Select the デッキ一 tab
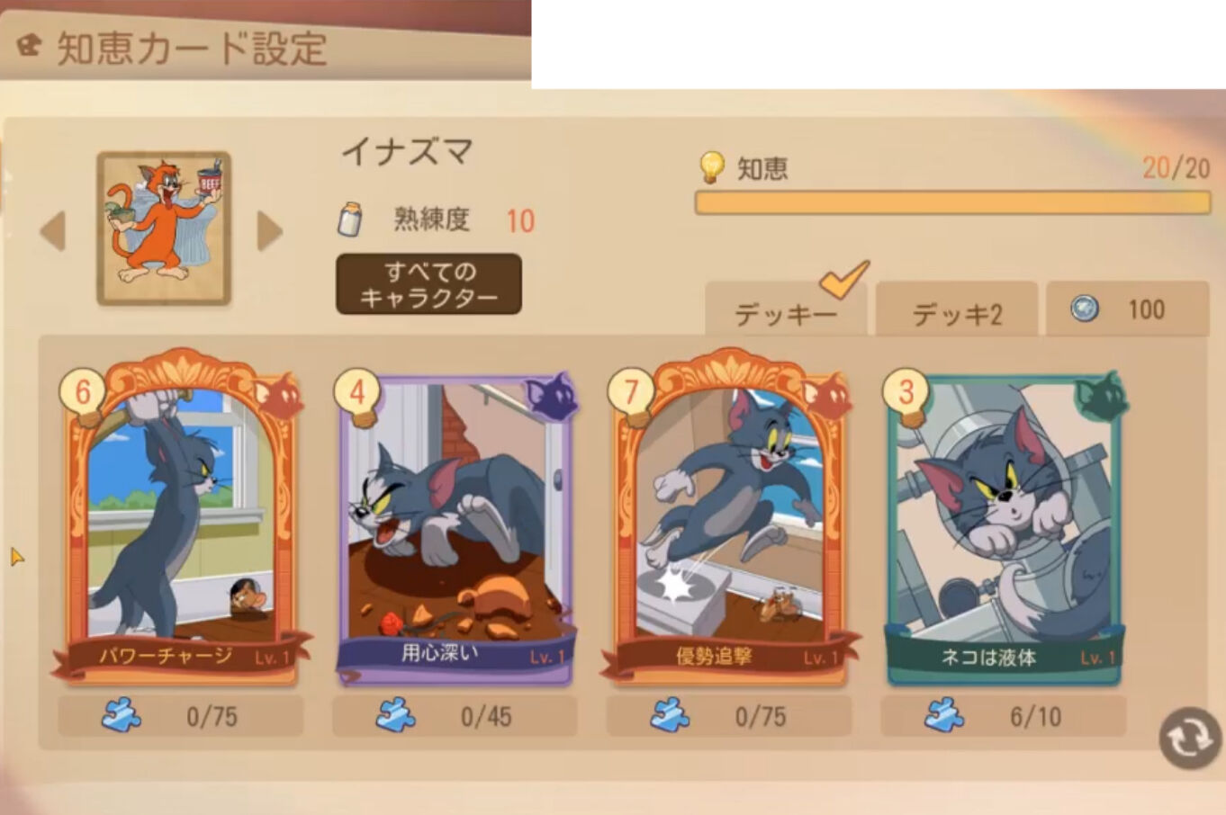 click(786, 311)
